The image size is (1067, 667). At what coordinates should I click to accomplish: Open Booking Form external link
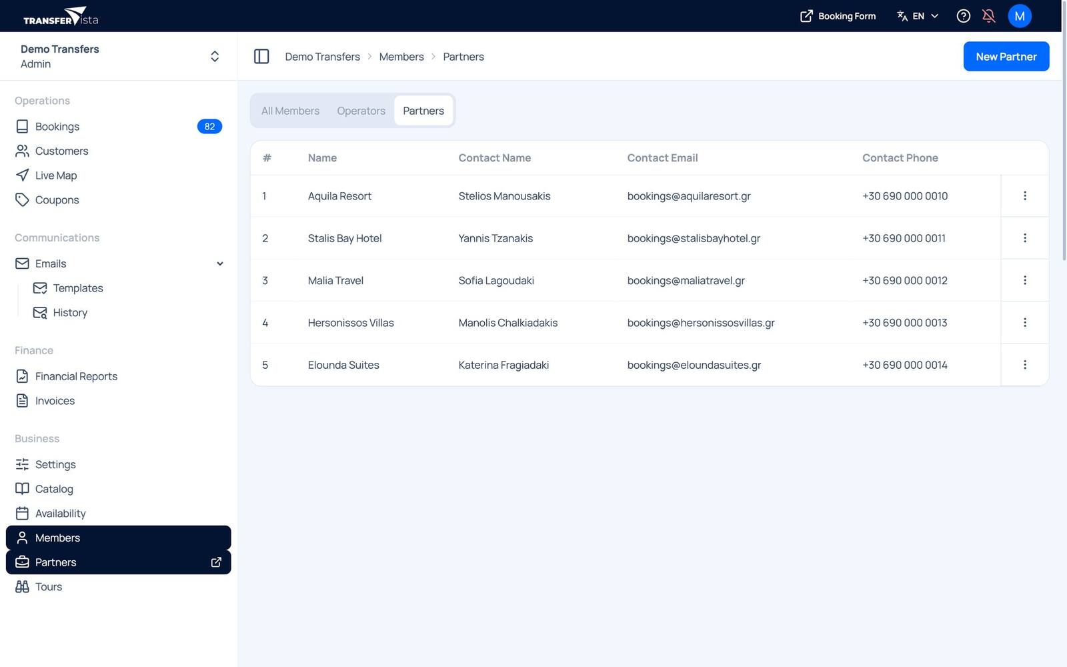click(838, 16)
